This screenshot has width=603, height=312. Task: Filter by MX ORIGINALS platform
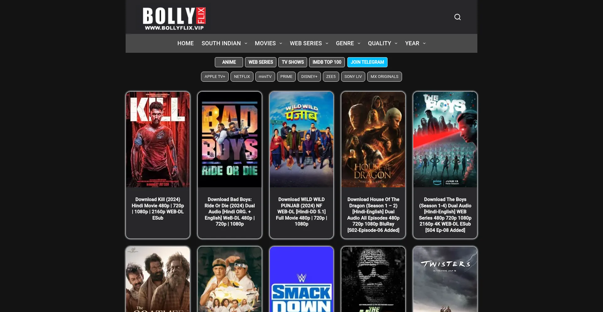tap(384, 77)
